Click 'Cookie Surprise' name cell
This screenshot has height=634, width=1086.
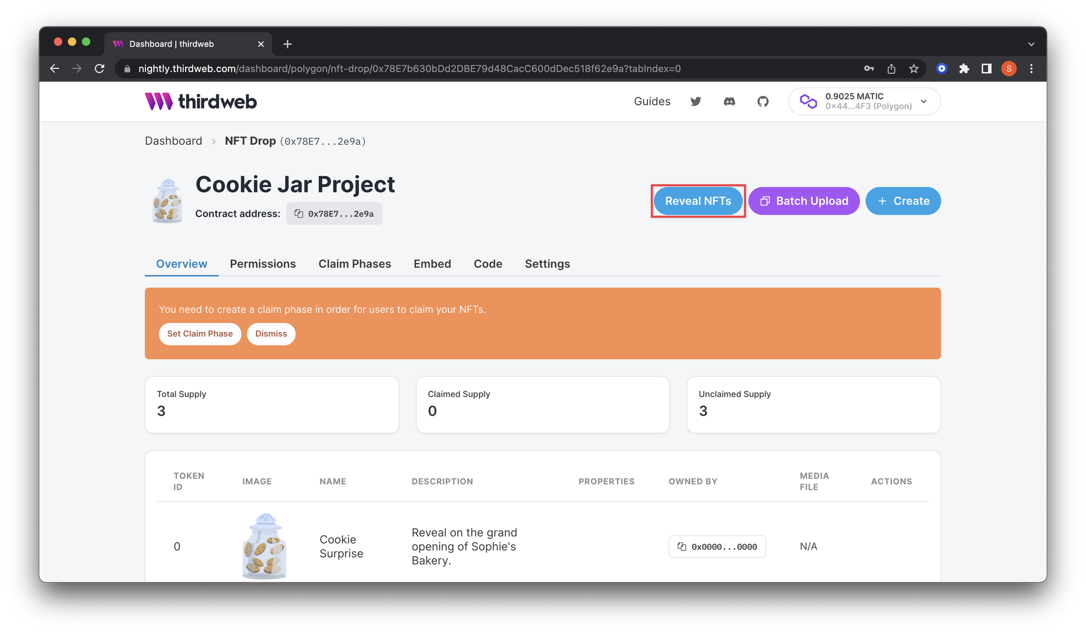(341, 547)
